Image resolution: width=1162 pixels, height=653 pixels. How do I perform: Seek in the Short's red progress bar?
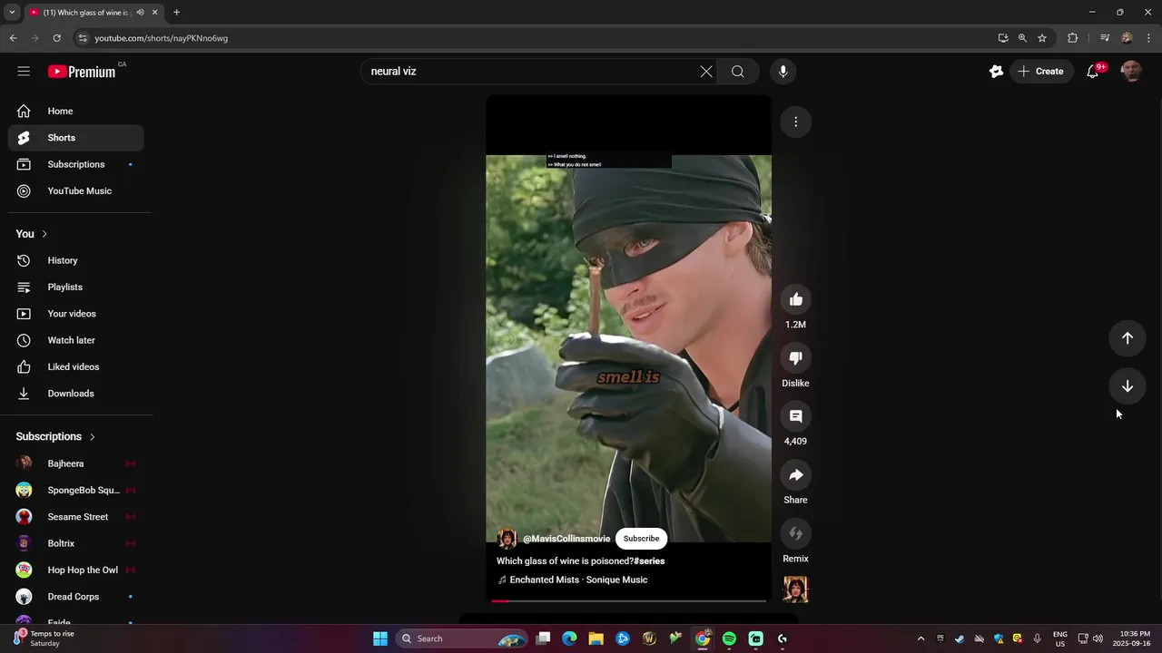628,600
